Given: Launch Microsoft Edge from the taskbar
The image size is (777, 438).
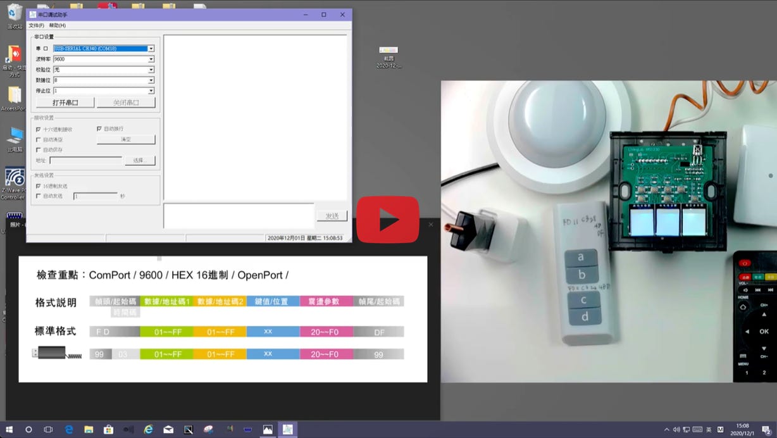Looking at the screenshot, I should click(x=69, y=429).
